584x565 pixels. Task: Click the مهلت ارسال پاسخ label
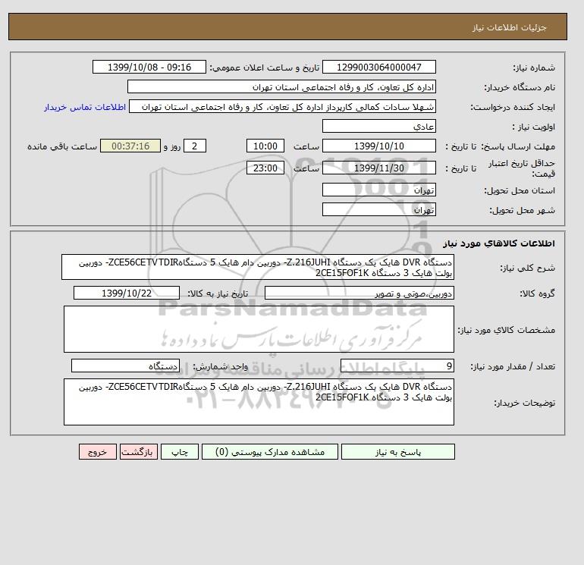[517, 146]
